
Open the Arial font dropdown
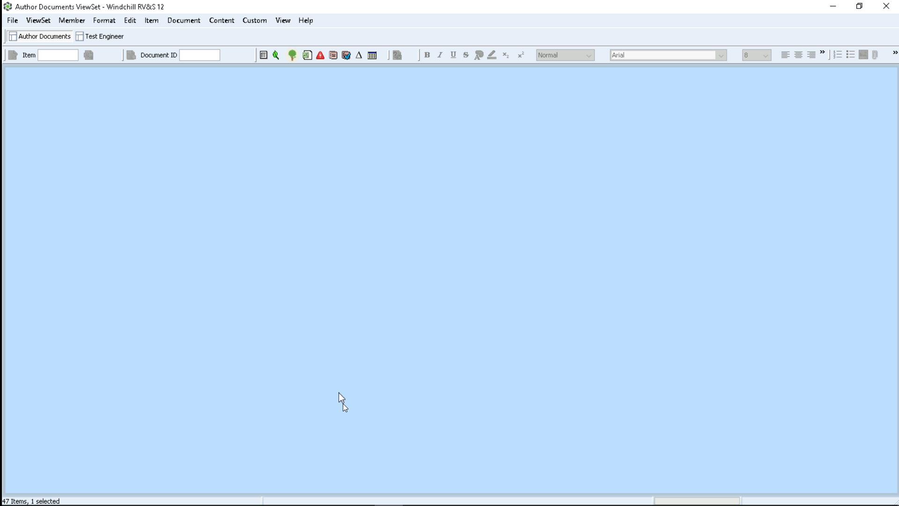[668, 55]
